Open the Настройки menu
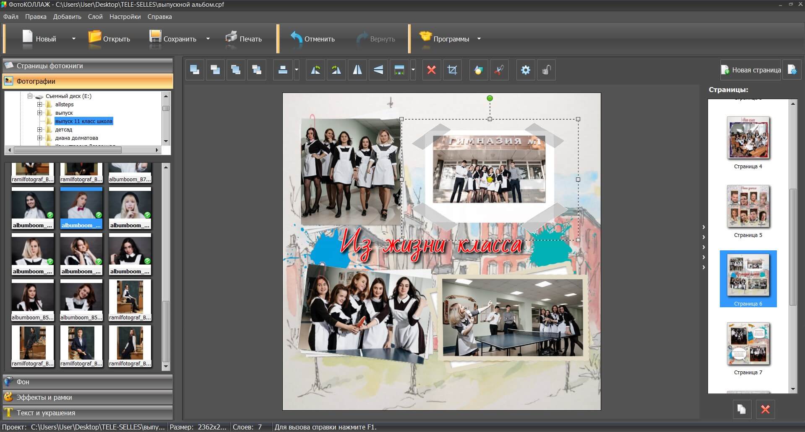 [x=125, y=17]
